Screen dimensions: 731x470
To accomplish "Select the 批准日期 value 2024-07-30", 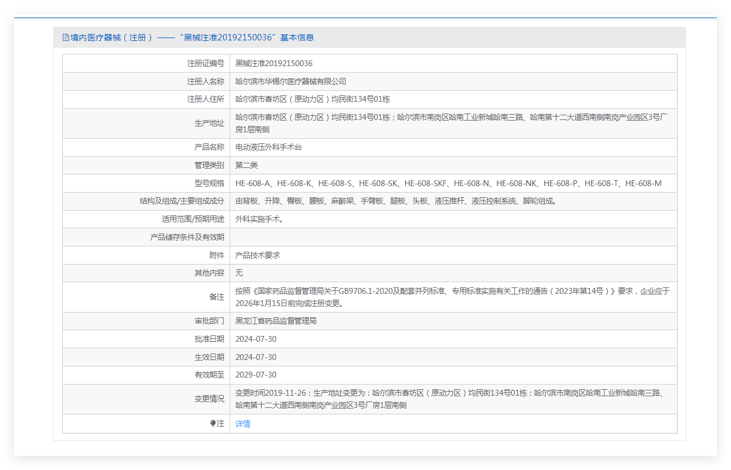I will tap(256, 339).
